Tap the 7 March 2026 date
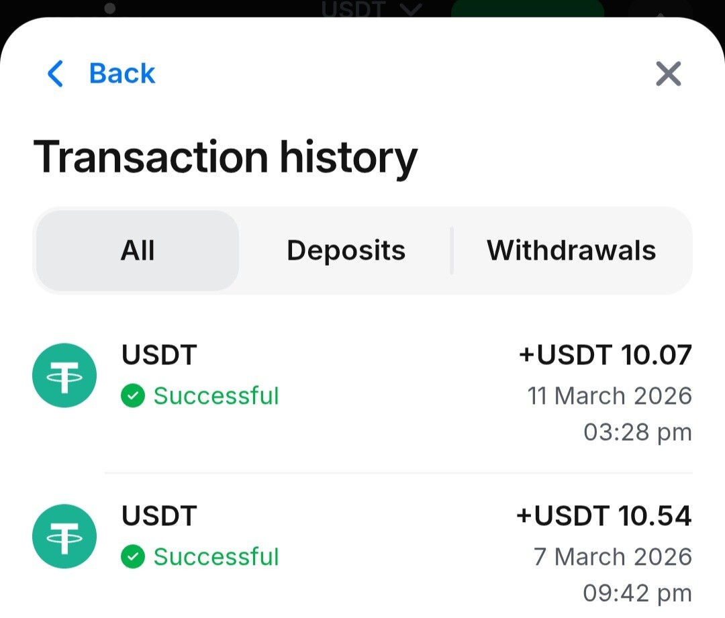Screen dimensions: 725x618 612,557
